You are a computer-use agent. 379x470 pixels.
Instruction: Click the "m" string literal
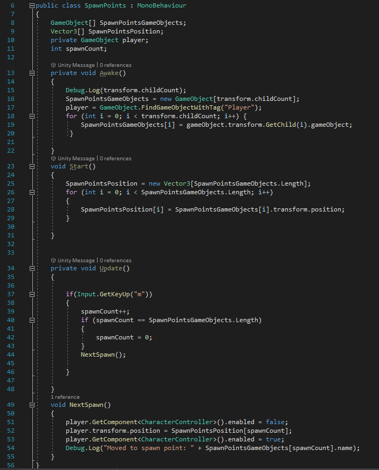(x=139, y=294)
